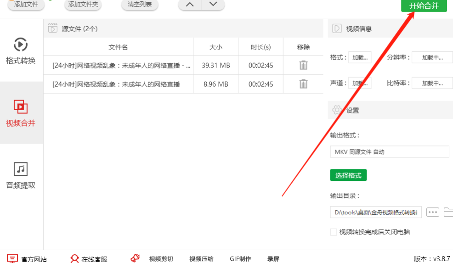Select the 视频合并 video merge icon

(21, 107)
